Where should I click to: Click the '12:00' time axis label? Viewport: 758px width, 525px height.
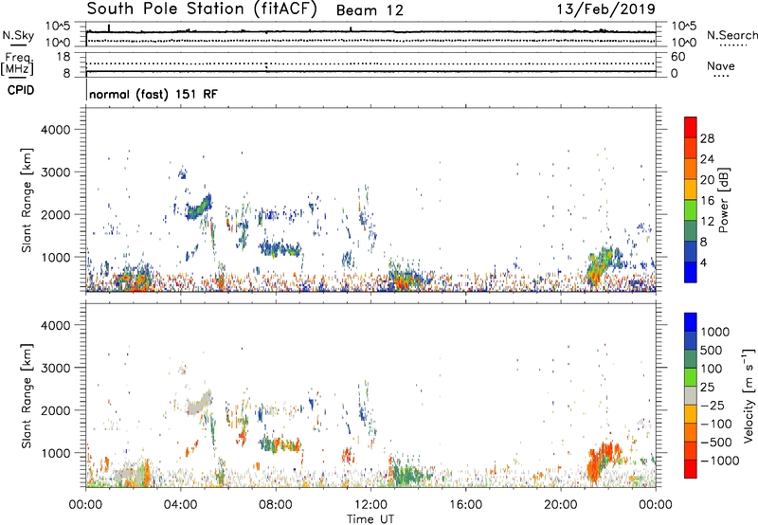pos(370,505)
